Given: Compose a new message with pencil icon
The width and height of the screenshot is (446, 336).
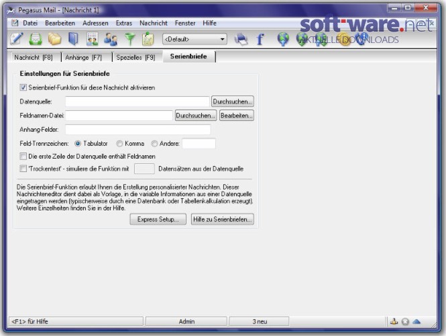Looking at the screenshot, I should (17, 39).
